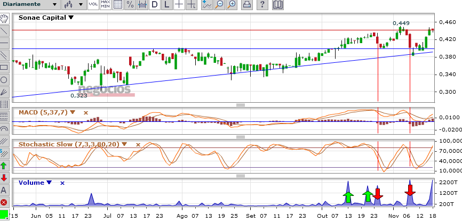Select the hand pan tool
462x222 pixels.
(x=4, y=19)
